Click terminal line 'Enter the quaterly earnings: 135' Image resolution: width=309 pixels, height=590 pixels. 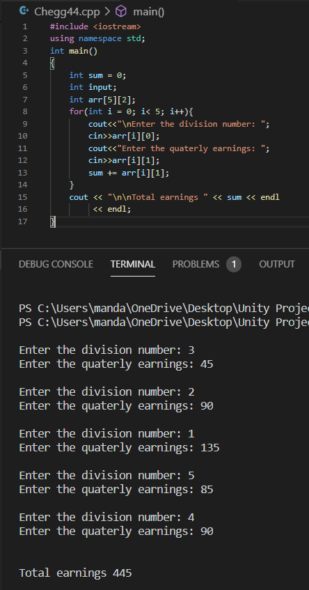(119, 447)
